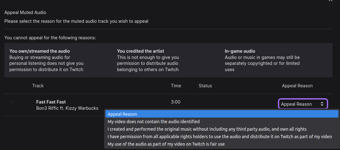Image resolution: width=340 pixels, height=150 pixels.
Task: Choose 'I have permission from all applicable rights holders'
Action: (221, 137)
